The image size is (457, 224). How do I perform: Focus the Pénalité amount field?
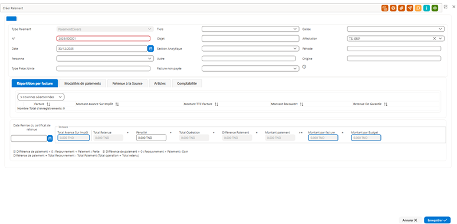(x=152, y=138)
